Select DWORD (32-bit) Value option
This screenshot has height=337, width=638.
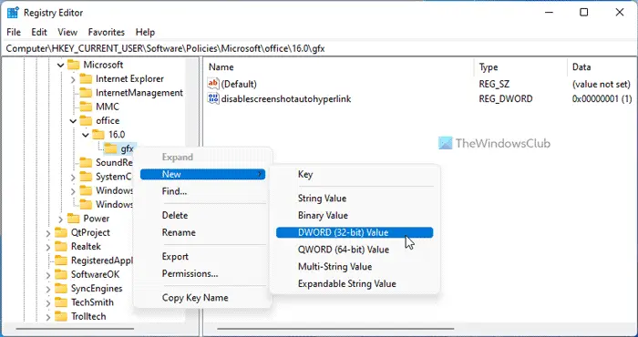(x=355, y=232)
